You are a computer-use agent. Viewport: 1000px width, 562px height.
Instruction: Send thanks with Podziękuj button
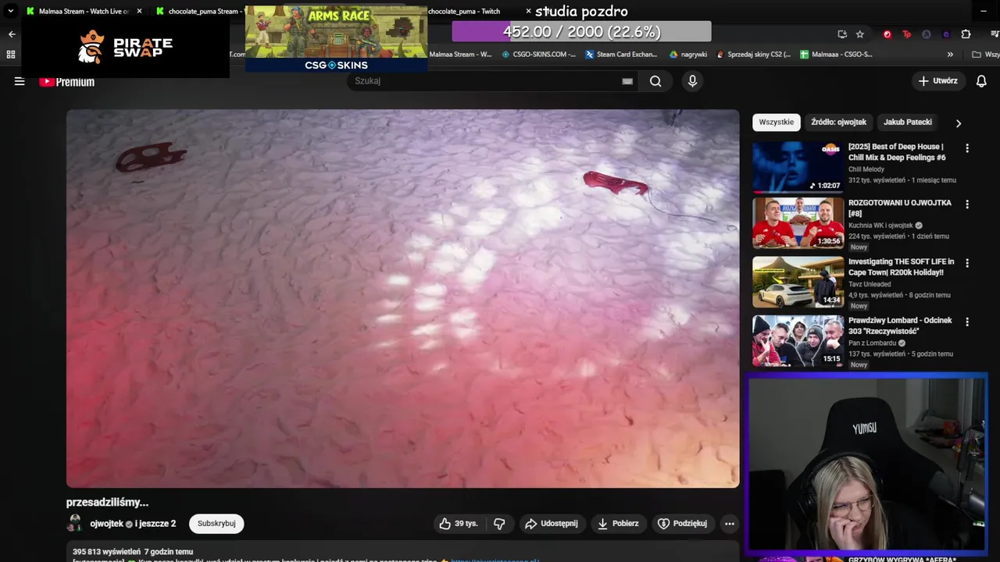(683, 524)
